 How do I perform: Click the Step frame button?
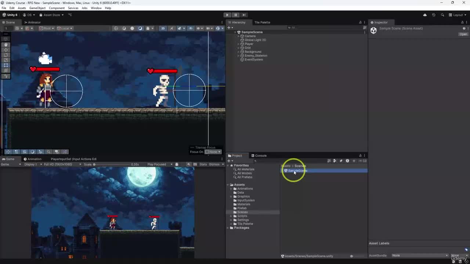click(x=244, y=15)
